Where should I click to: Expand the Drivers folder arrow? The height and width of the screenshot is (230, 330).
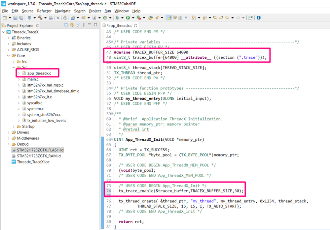pos(8,132)
